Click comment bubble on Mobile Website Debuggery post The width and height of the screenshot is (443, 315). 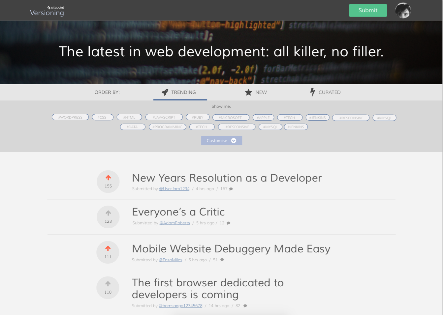click(222, 260)
